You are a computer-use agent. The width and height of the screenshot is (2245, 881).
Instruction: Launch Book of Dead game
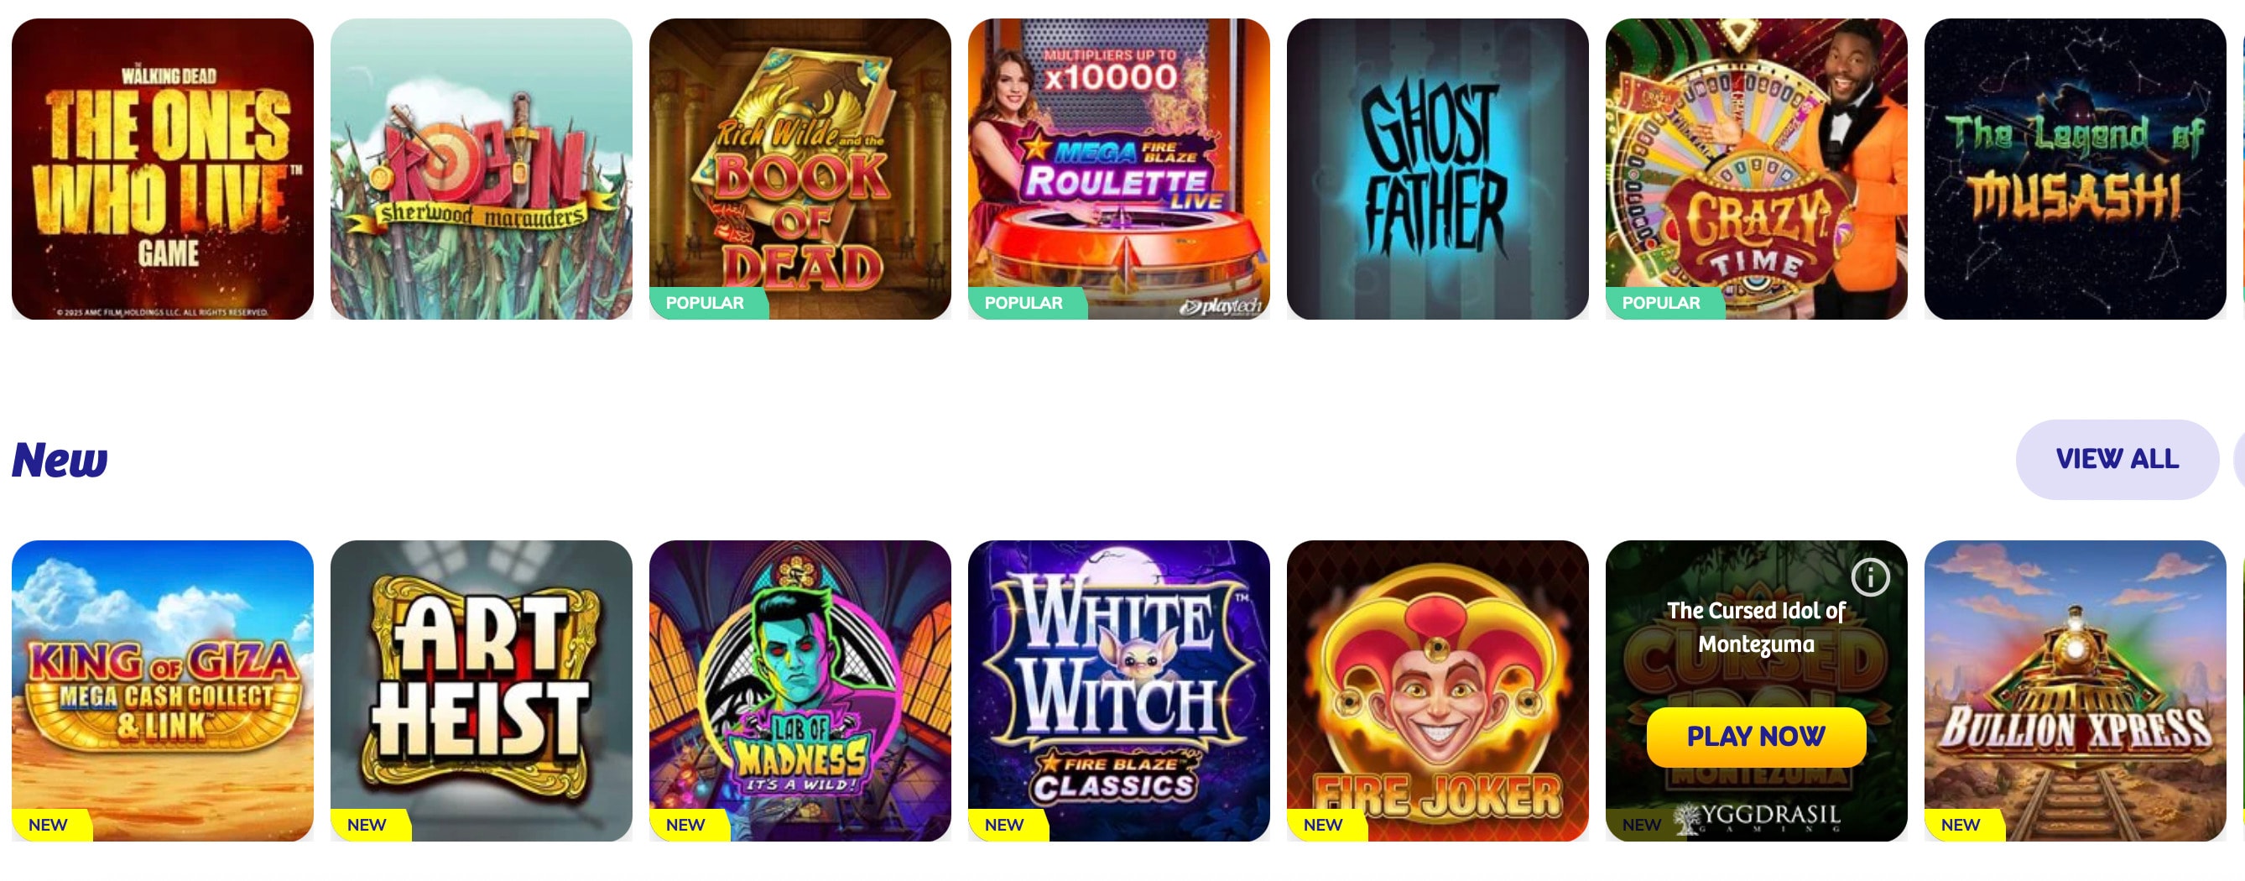point(800,169)
